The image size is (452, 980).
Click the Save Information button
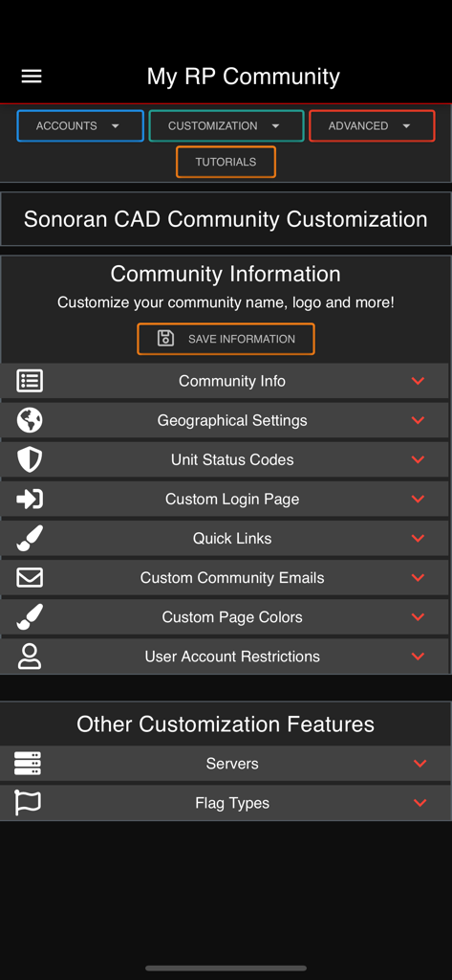[226, 339]
